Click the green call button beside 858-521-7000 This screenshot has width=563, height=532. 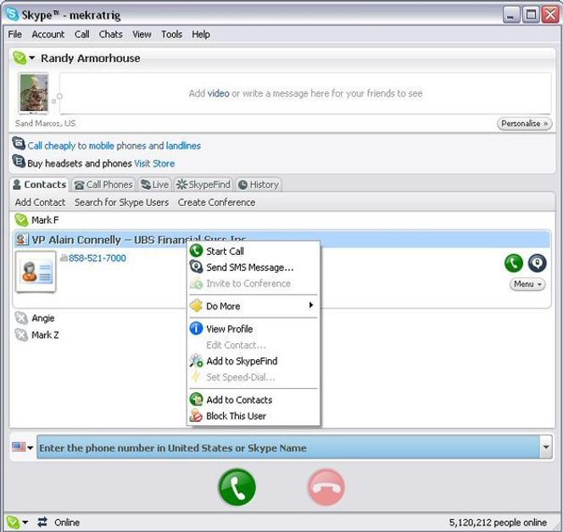[514, 263]
